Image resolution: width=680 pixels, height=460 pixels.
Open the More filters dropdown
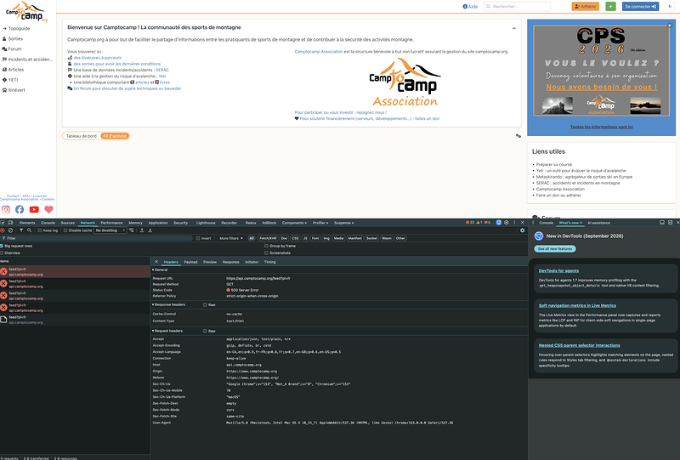[230, 238]
